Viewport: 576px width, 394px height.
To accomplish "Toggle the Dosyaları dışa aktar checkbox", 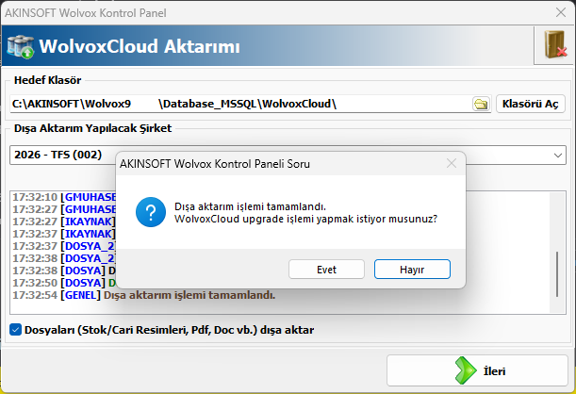I will pyautogui.click(x=15, y=330).
